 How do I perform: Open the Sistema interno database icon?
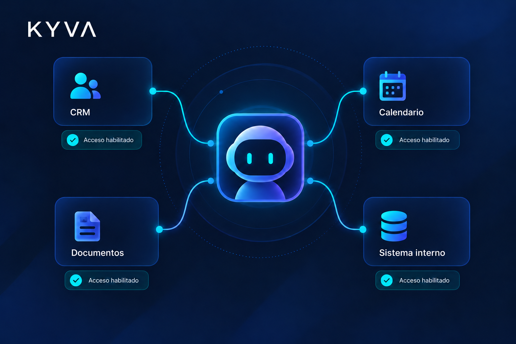tap(394, 226)
